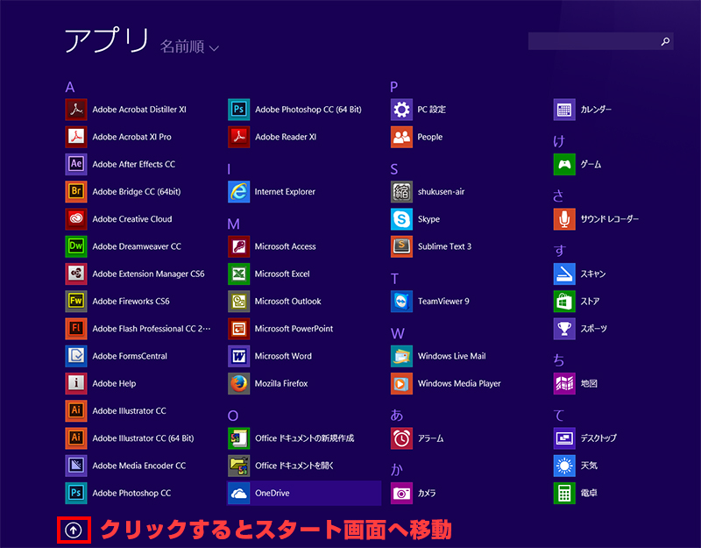701x548 pixels.
Task: Open サウンド レコーダー microphone icon
Action: [564, 219]
